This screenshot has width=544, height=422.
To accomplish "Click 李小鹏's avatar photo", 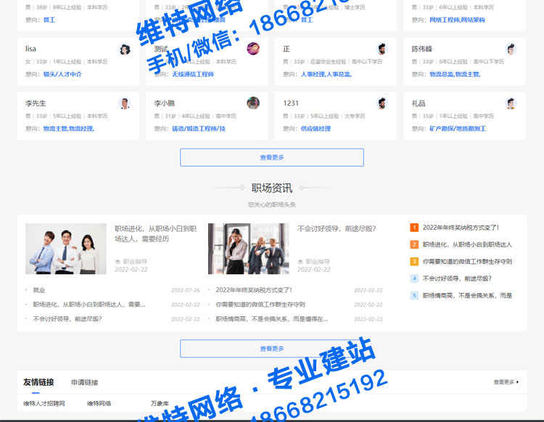I will pos(253,103).
